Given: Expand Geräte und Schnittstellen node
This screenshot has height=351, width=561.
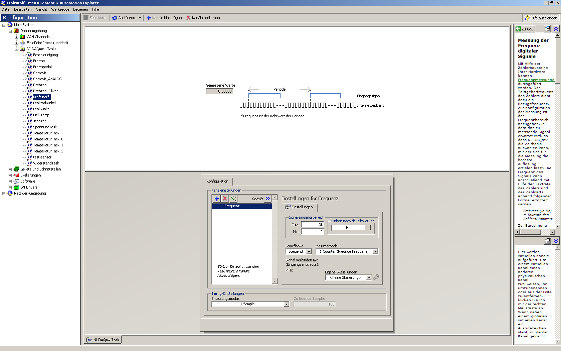Looking at the screenshot, I should [x=10, y=169].
